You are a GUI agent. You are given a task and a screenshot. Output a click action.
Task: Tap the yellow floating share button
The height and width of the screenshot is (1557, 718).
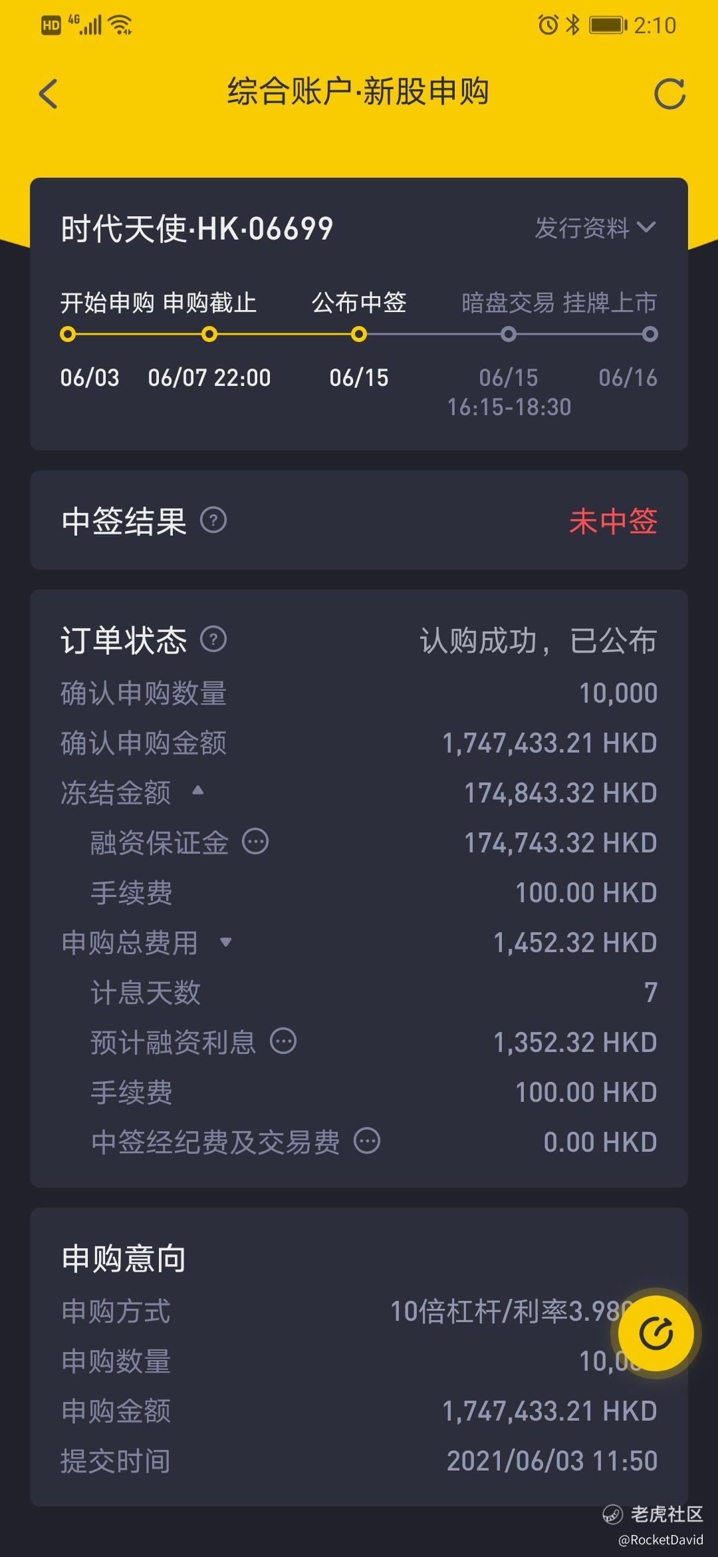656,1333
